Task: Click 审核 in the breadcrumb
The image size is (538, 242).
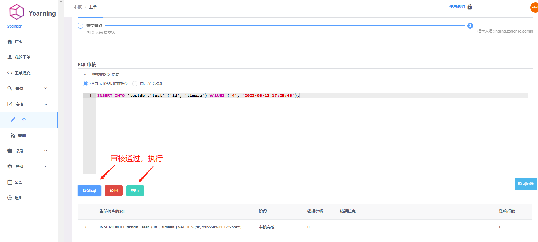Action: 78,7
